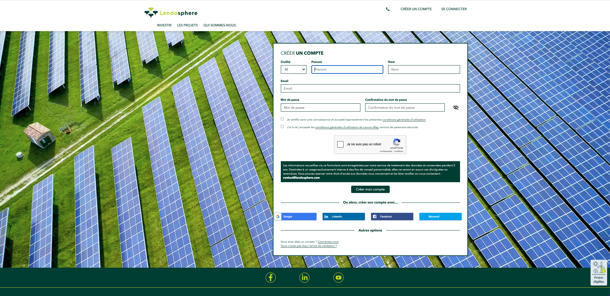Screen dimensions: 610x296
Task: Focus the Email input field
Action: click(x=370, y=88)
